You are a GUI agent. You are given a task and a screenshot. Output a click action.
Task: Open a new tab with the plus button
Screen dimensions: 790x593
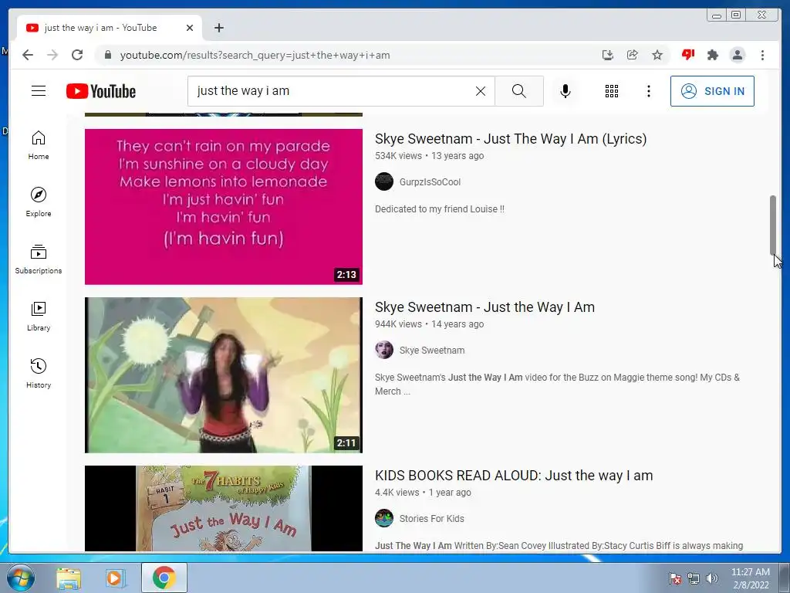point(218,28)
